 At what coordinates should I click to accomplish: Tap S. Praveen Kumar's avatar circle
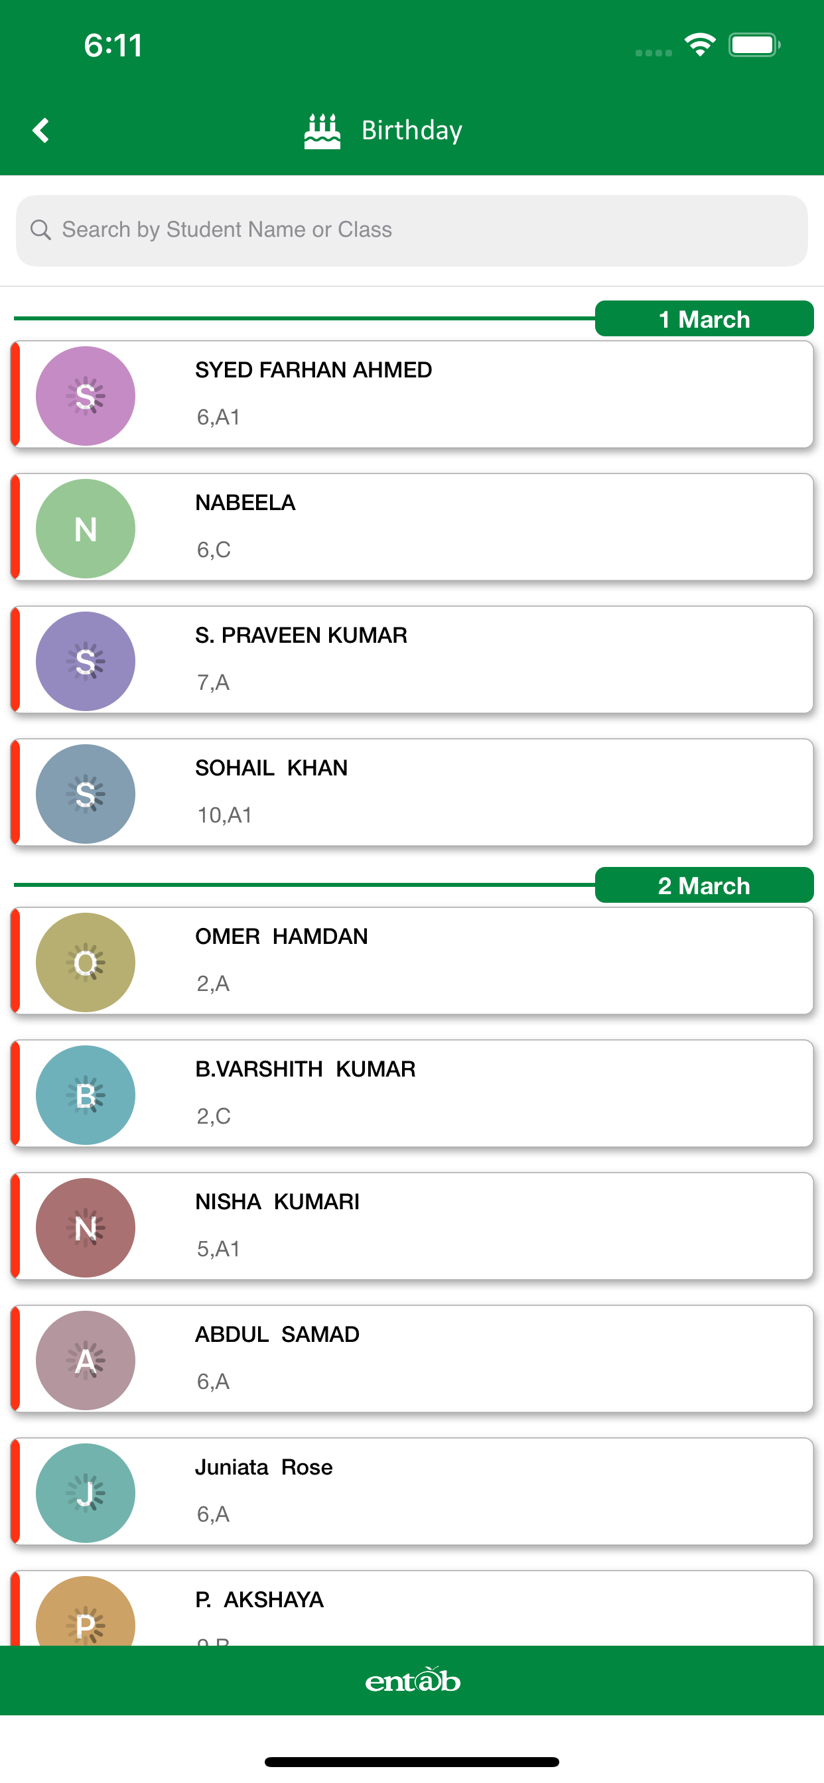tap(85, 662)
